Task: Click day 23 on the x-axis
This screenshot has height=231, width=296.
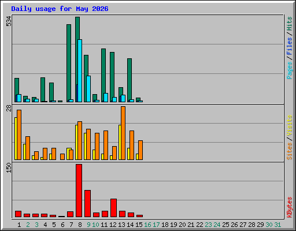Action: [x=208, y=225]
